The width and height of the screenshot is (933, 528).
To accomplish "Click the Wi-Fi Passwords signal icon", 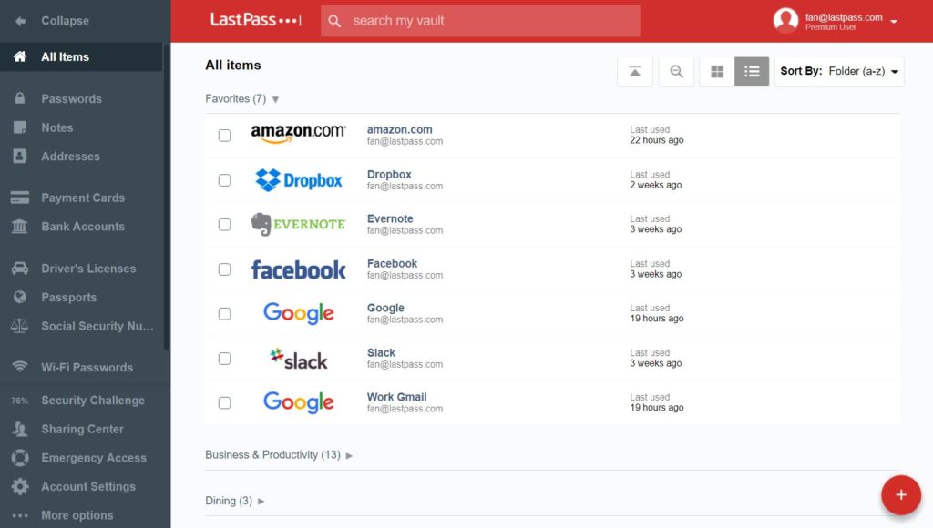I will point(20,367).
